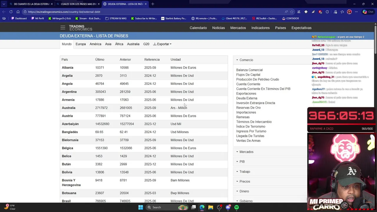This screenshot has height=212, width=377.
Task: Go back with the browser back arrow
Action: coord(4,12)
